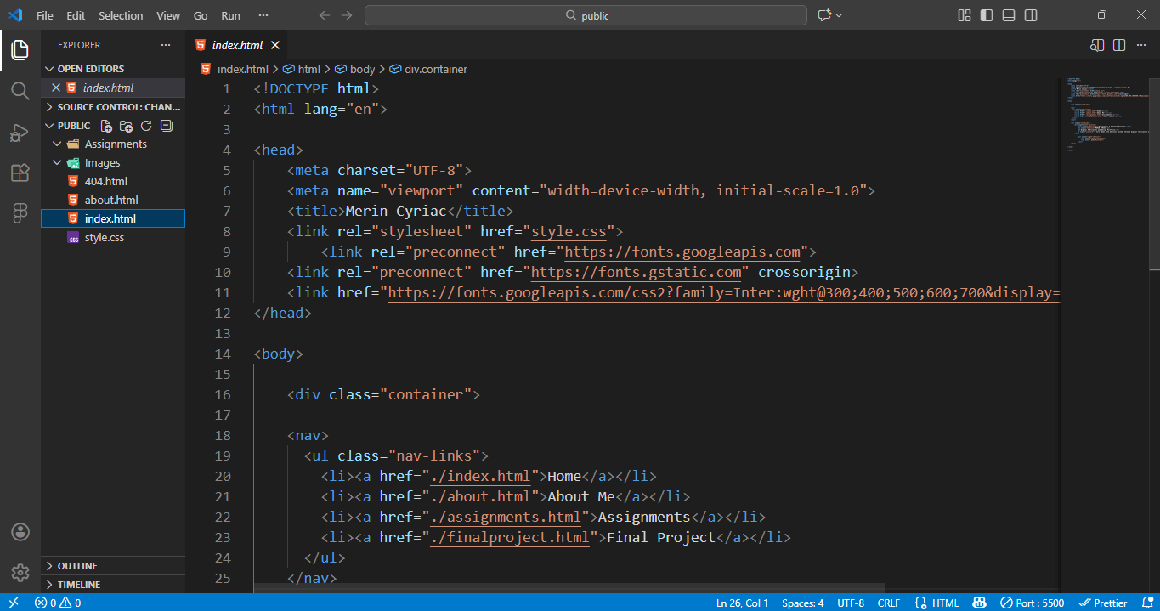This screenshot has height=611, width=1160.
Task: Toggle the secondary side bar
Action: pyautogui.click(x=1030, y=14)
